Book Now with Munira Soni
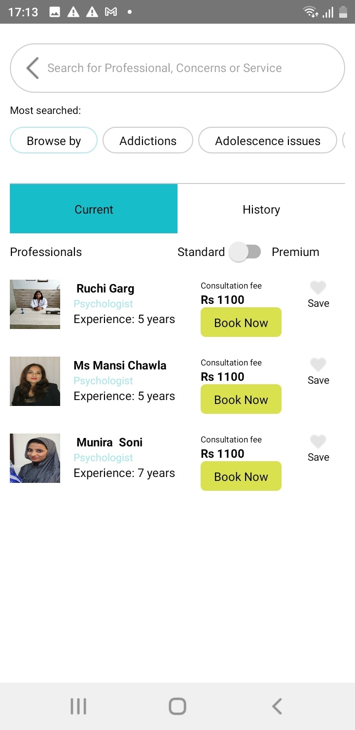Image resolution: width=355 pixels, height=730 pixels. (241, 476)
